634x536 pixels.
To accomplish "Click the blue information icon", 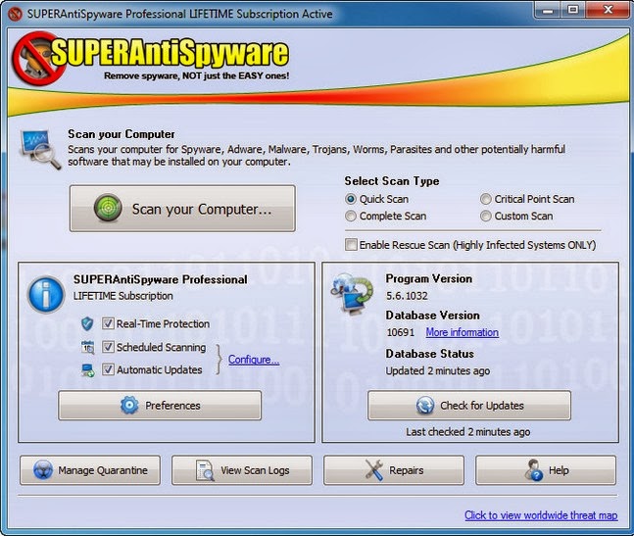I will [x=46, y=295].
